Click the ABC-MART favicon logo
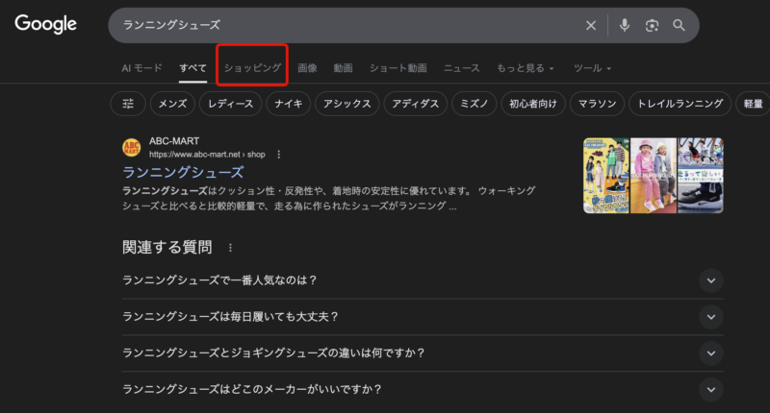770x413 pixels. pyautogui.click(x=132, y=147)
